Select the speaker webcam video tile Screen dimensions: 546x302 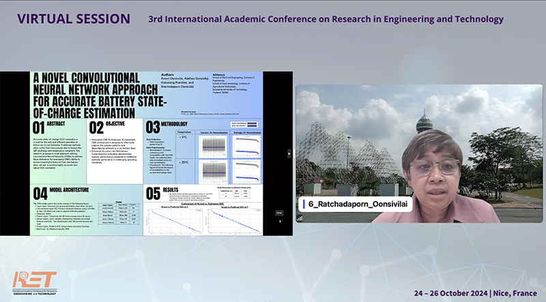click(x=419, y=153)
